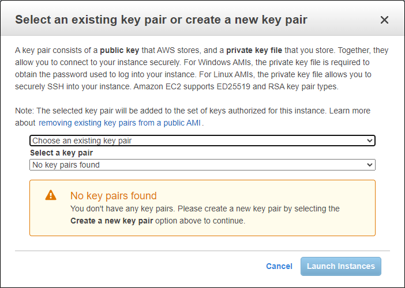405x288 pixels.
Task: Click the "Select a key pair" label
Action: (62, 153)
